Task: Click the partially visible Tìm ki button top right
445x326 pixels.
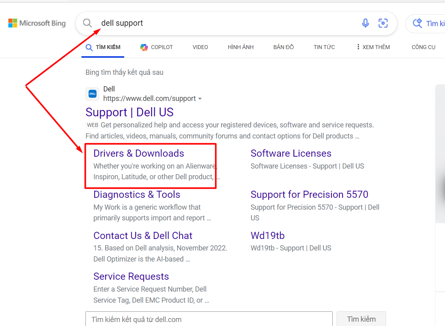Action: tap(425, 23)
